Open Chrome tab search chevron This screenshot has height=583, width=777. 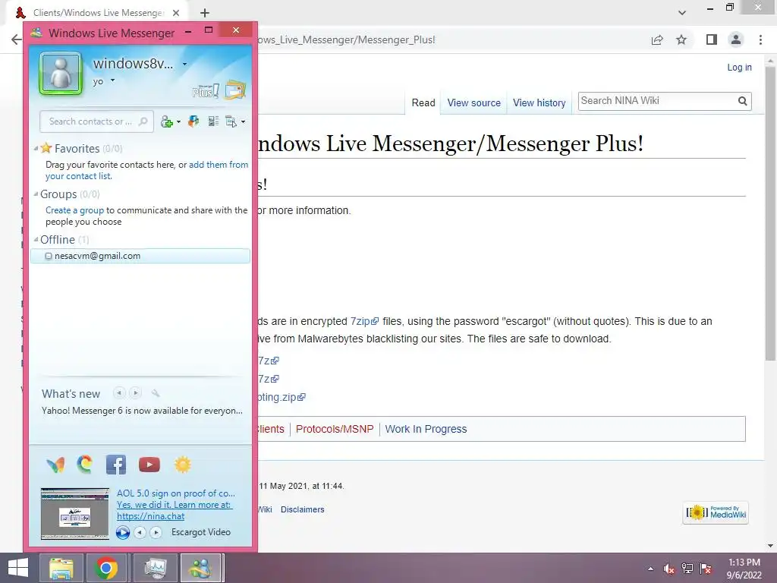point(682,13)
